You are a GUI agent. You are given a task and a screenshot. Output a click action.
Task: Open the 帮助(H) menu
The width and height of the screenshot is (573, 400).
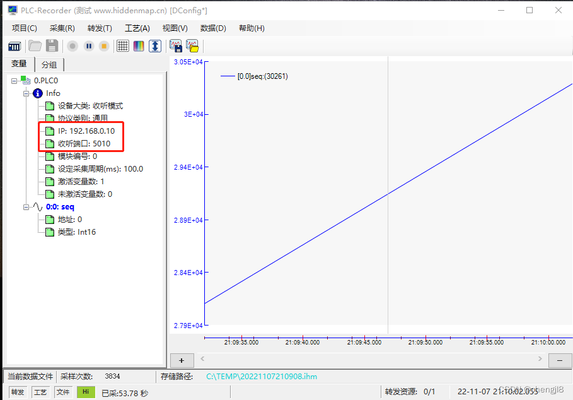[252, 28]
